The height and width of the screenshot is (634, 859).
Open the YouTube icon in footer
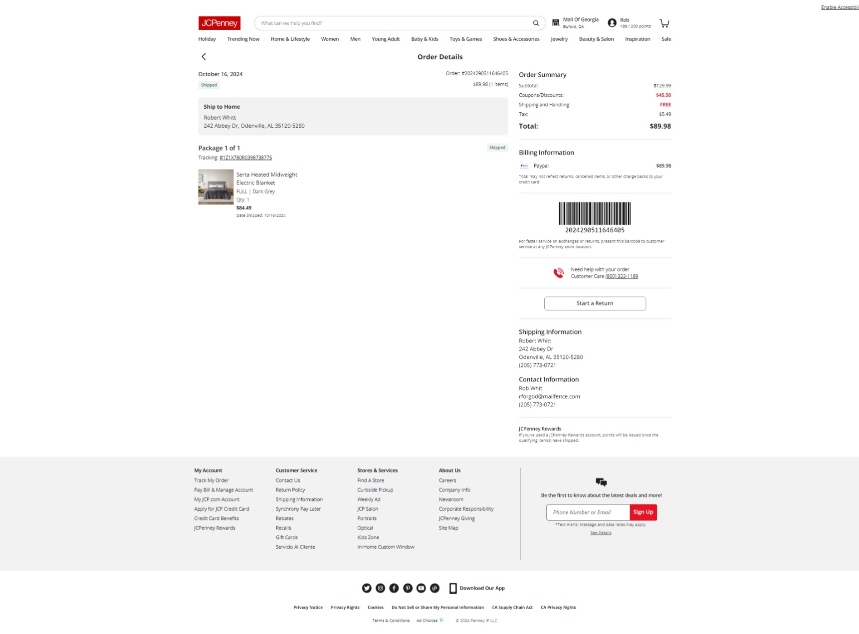pos(421,588)
